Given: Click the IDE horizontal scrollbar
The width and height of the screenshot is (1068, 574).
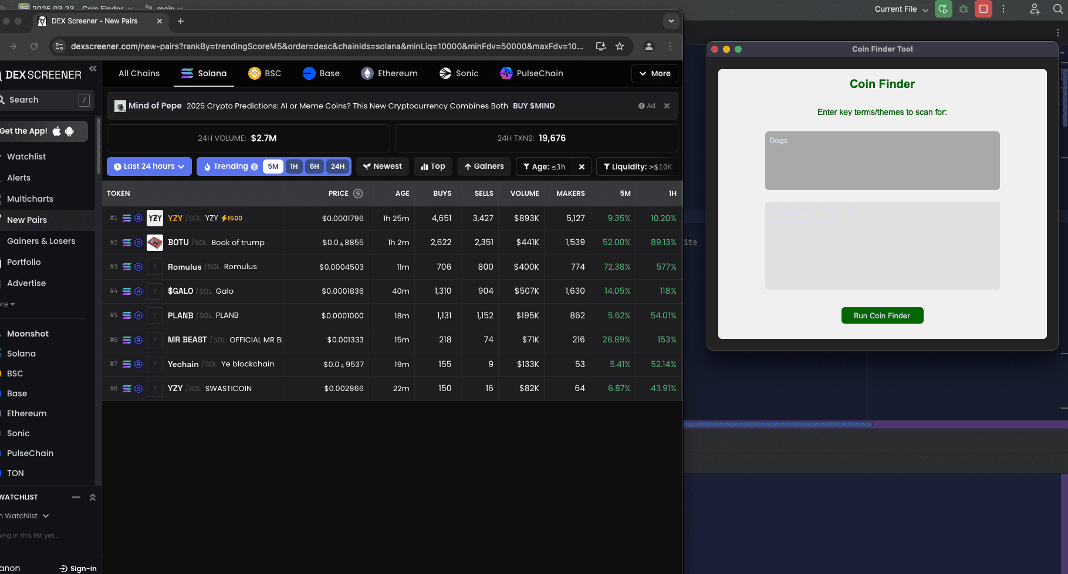Looking at the screenshot, I should pyautogui.click(x=778, y=424).
